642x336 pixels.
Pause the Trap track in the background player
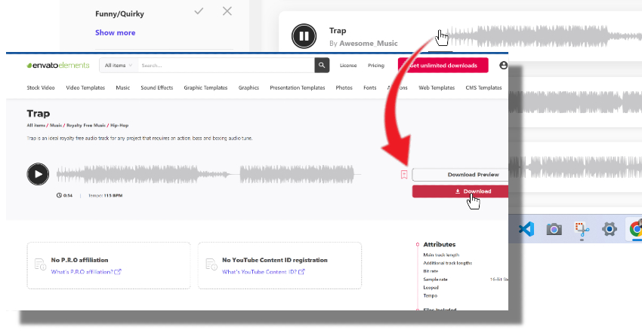tap(304, 36)
